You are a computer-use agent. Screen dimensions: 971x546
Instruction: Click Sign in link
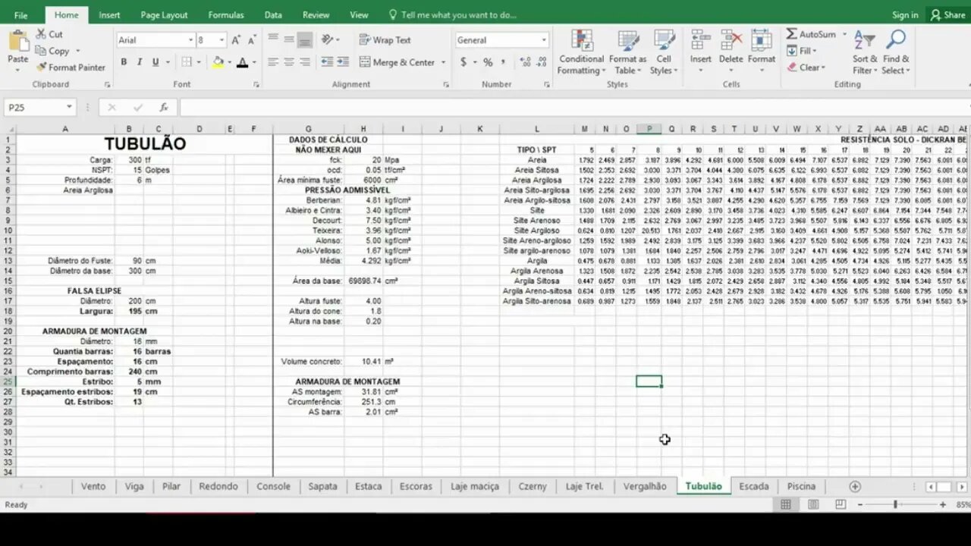pos(905,15)
